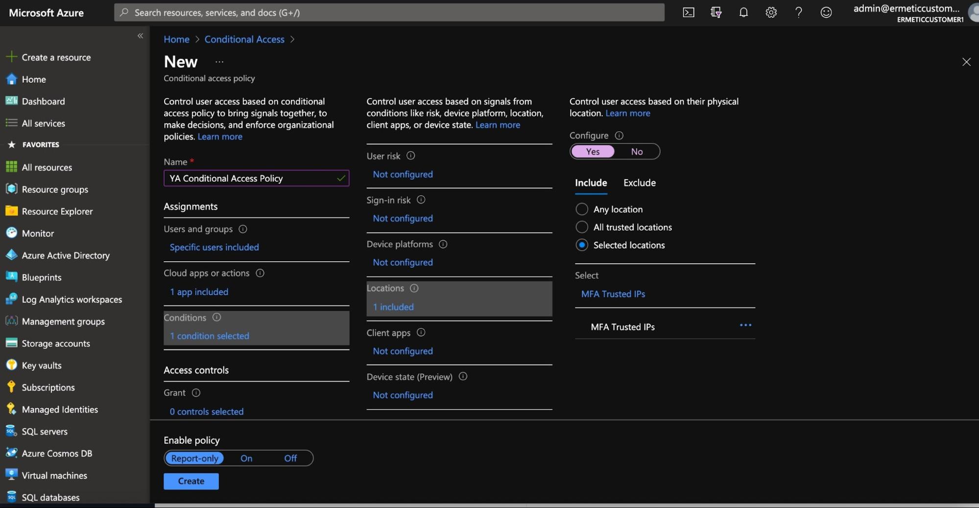Viewport: 979px width, 508px height.
Task: Open Cloud Shell from the top bar
Action: click(688, 12)
